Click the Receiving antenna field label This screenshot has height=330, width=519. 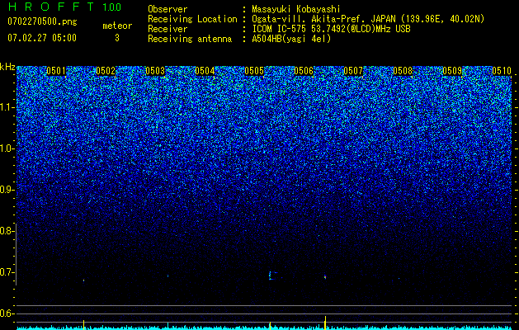click(190, 39)
